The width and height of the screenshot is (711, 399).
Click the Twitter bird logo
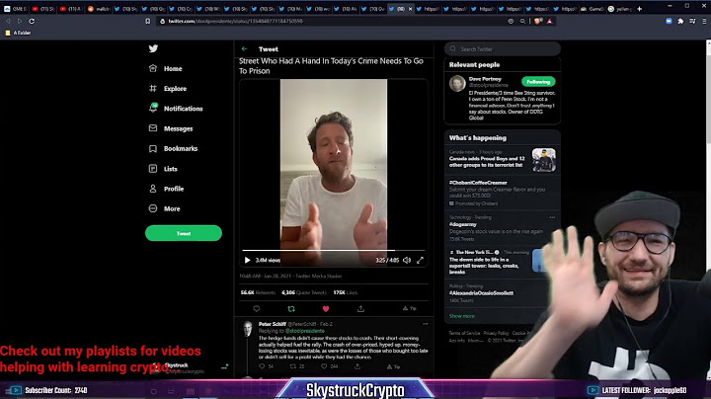point(153,48)
